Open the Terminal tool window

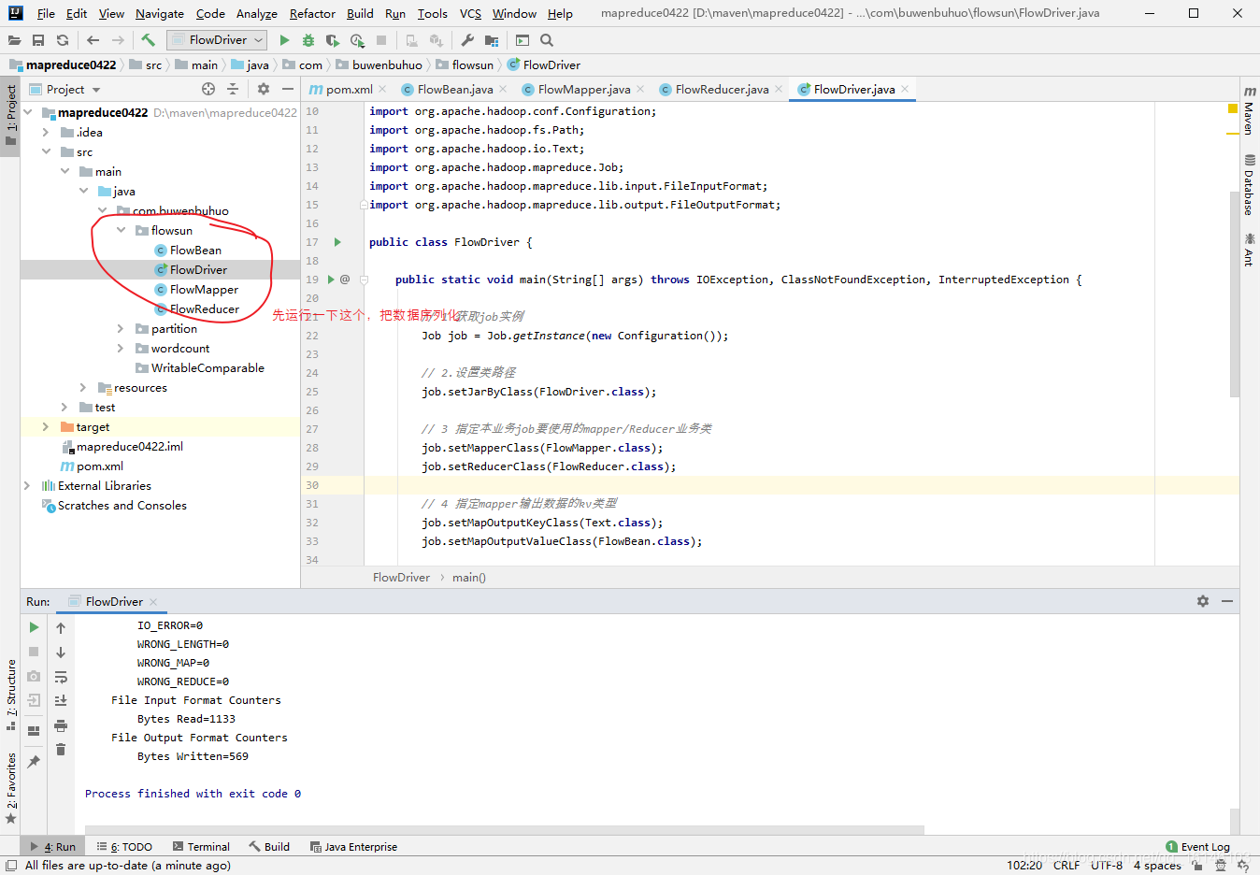coord(201,847)
